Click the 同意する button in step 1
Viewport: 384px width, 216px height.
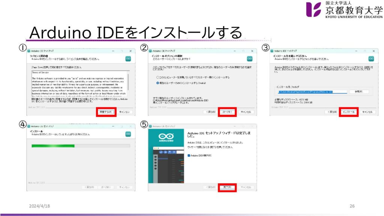106,112
